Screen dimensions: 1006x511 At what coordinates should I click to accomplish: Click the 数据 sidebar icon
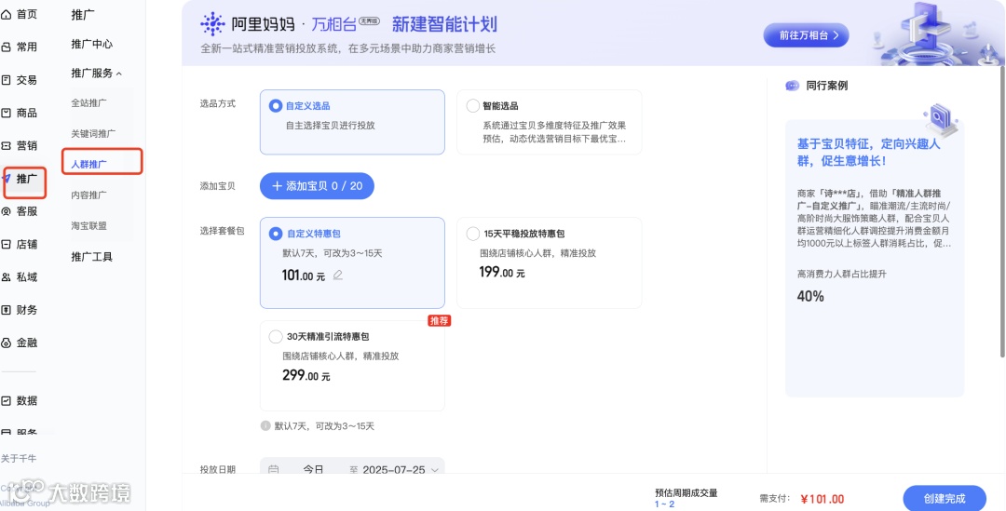pos(7,401)
